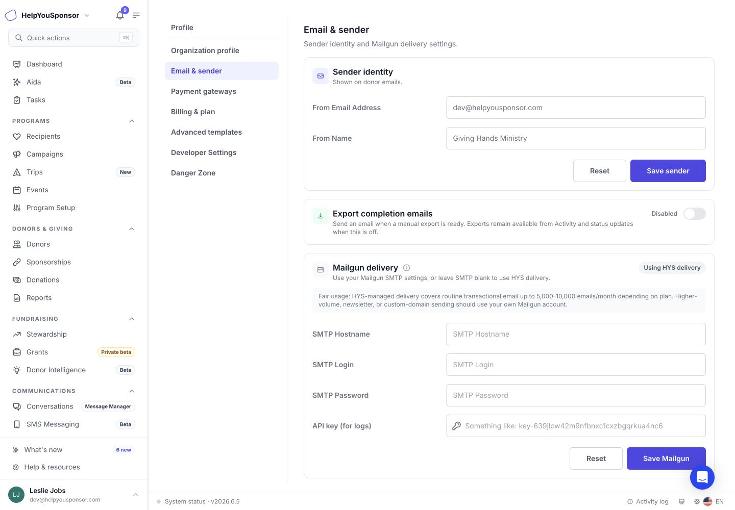Open Billing & plan settings
The height and width of the screenshot is (510, 735).
pyautogui.click(x=222, y=112)
